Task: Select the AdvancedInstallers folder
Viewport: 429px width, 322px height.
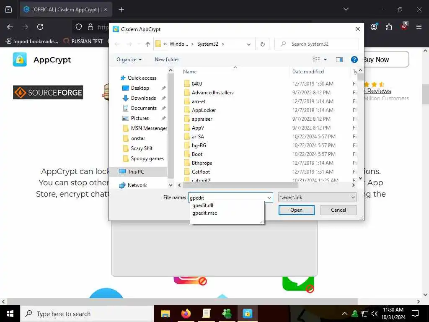Action: coord(212,93)
